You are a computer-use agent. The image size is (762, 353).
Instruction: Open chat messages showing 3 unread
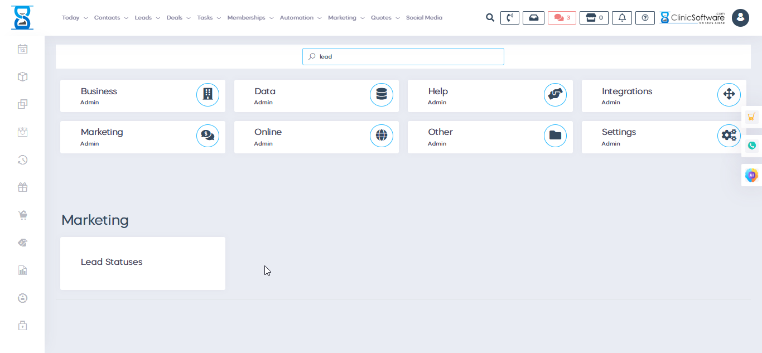pos(562,18)
